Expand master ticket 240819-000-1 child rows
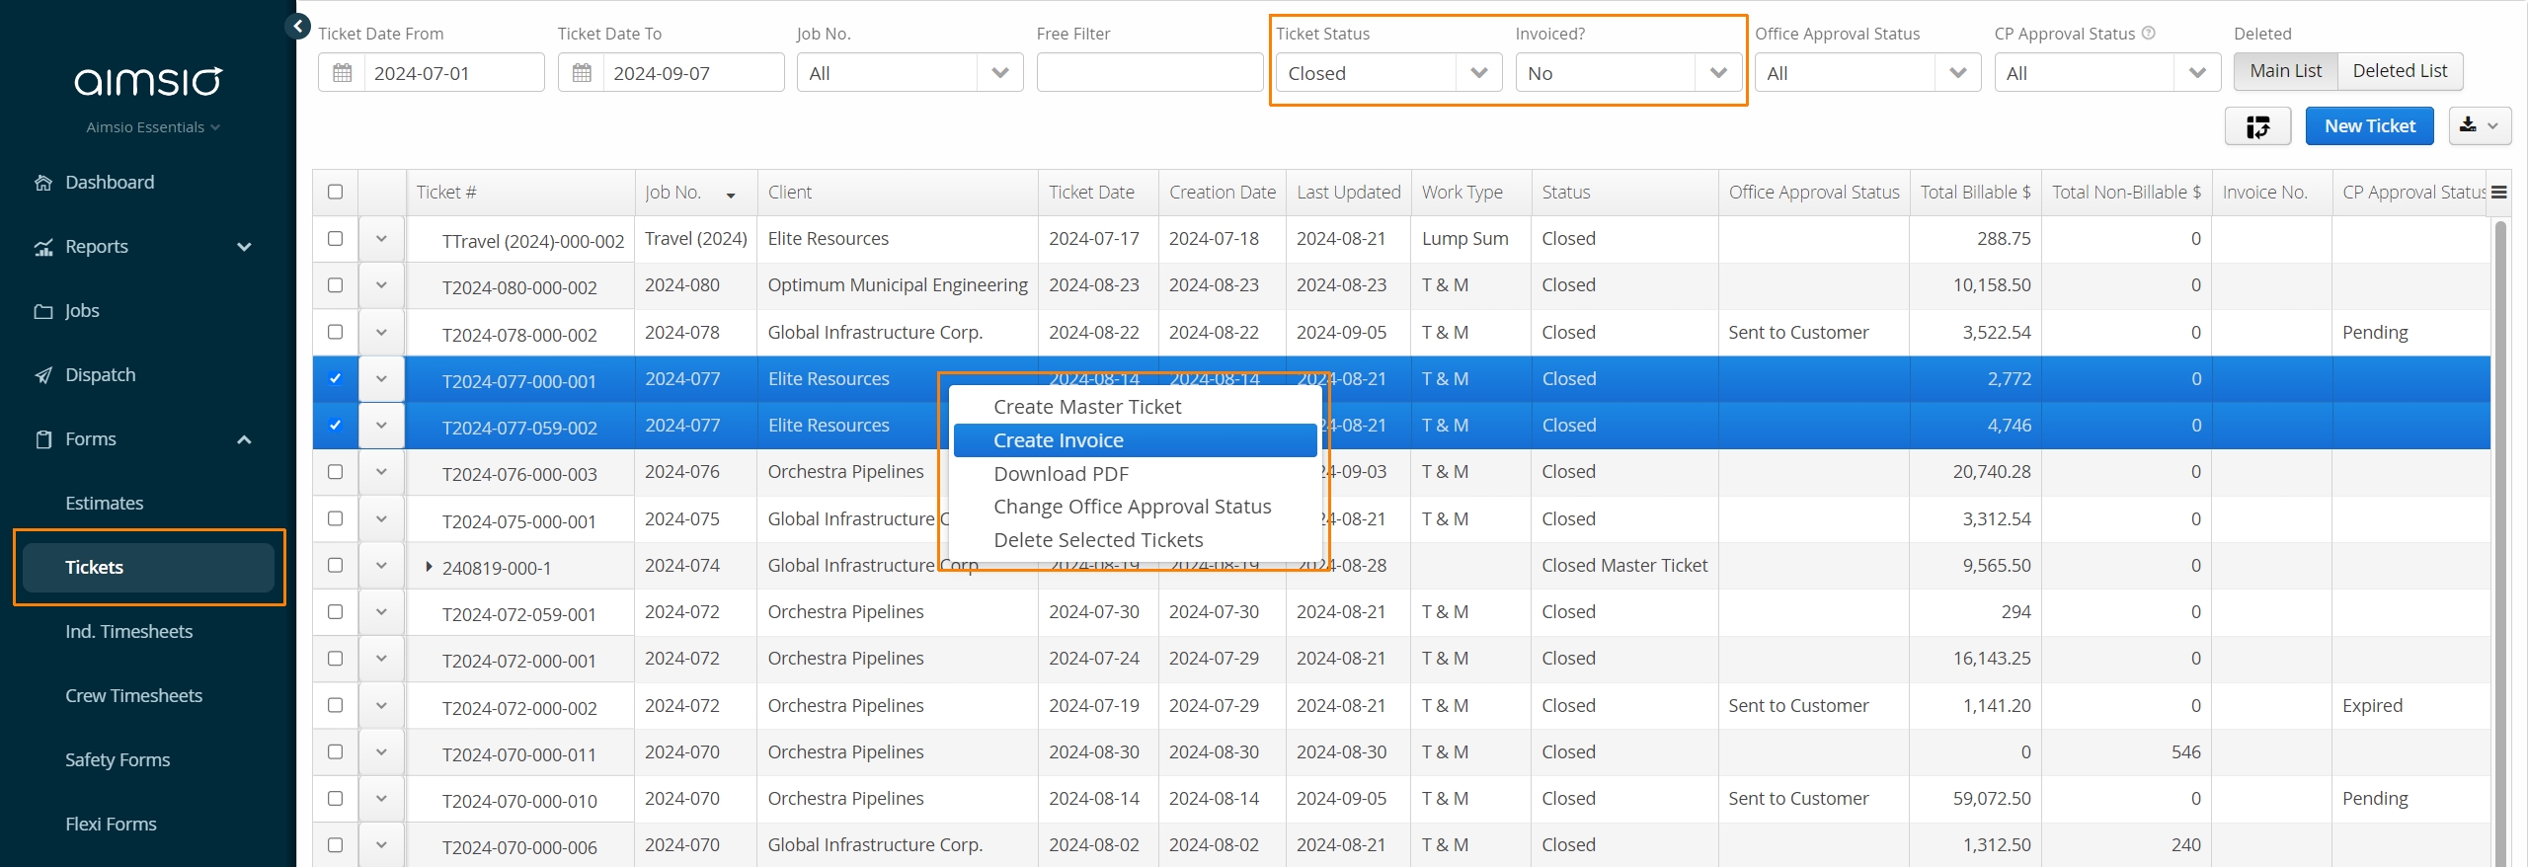 point(429,567)
